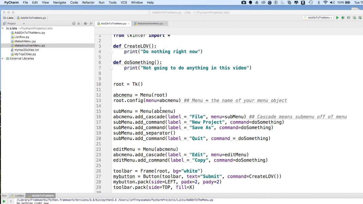
Task: Click the "Save As" string on line 18
Action: [x=202, y=128]
